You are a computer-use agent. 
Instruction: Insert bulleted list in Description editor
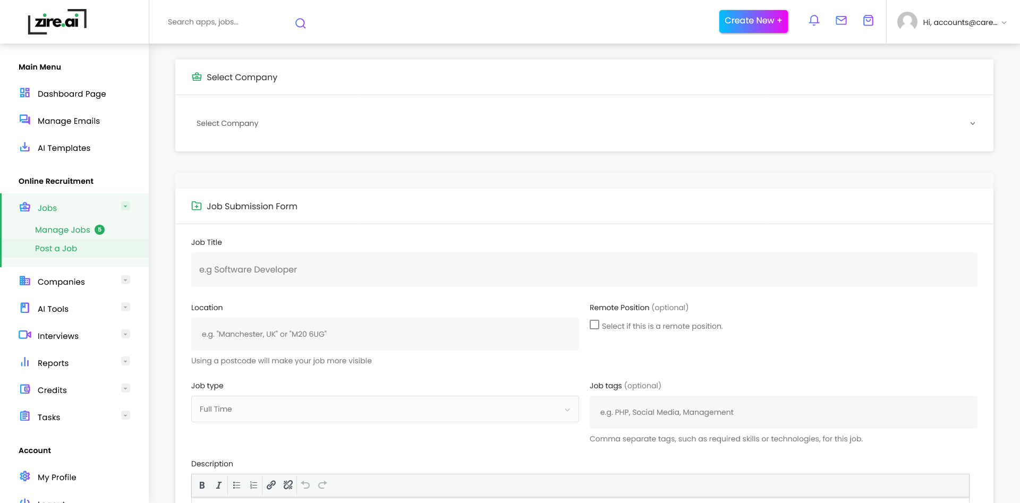click(236, 485)
